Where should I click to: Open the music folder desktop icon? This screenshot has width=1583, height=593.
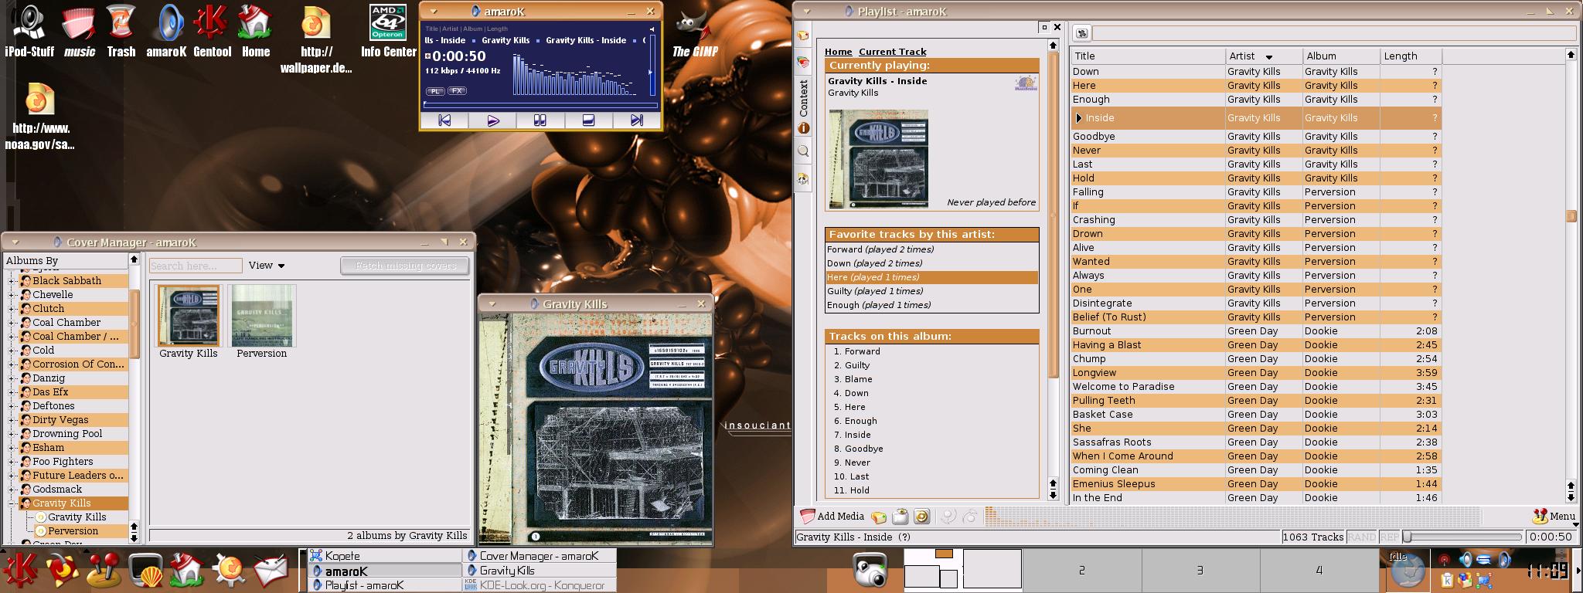tap(79, 31)
